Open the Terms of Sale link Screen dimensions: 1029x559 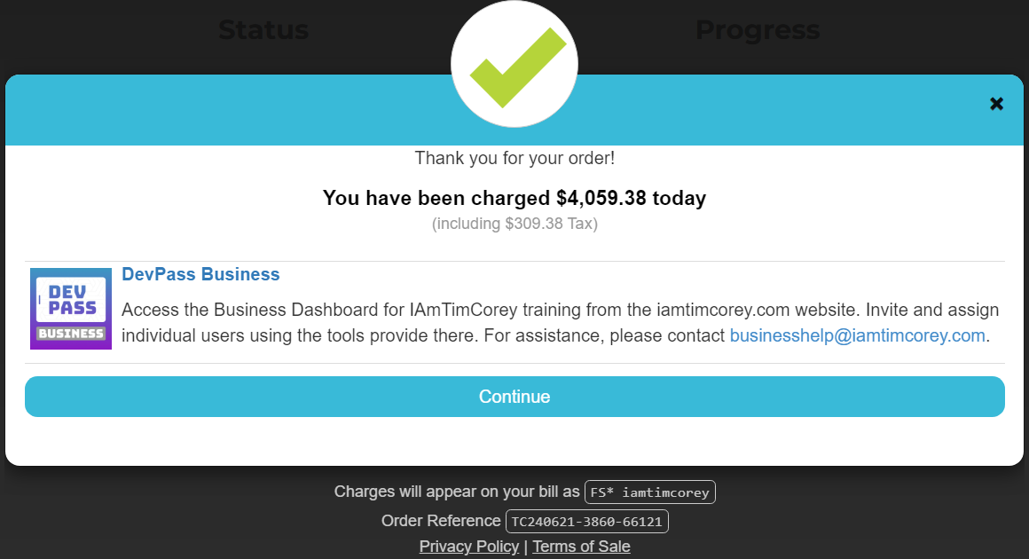pyautogui.click(x=581, y=547)
